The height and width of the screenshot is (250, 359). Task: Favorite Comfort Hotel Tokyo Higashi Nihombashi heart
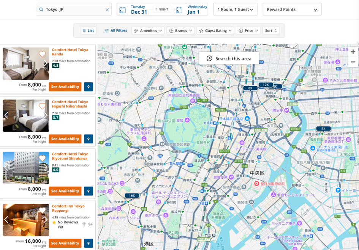[x=42, y=106]
